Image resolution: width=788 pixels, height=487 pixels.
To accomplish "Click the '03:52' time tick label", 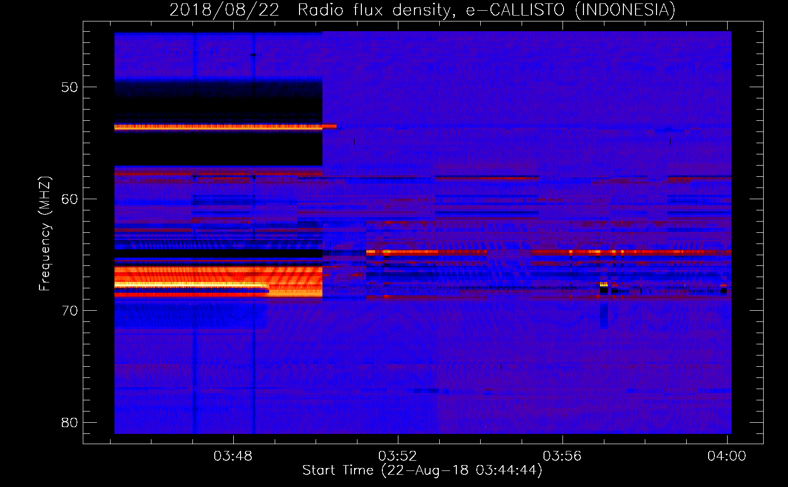I will point(398,456).
